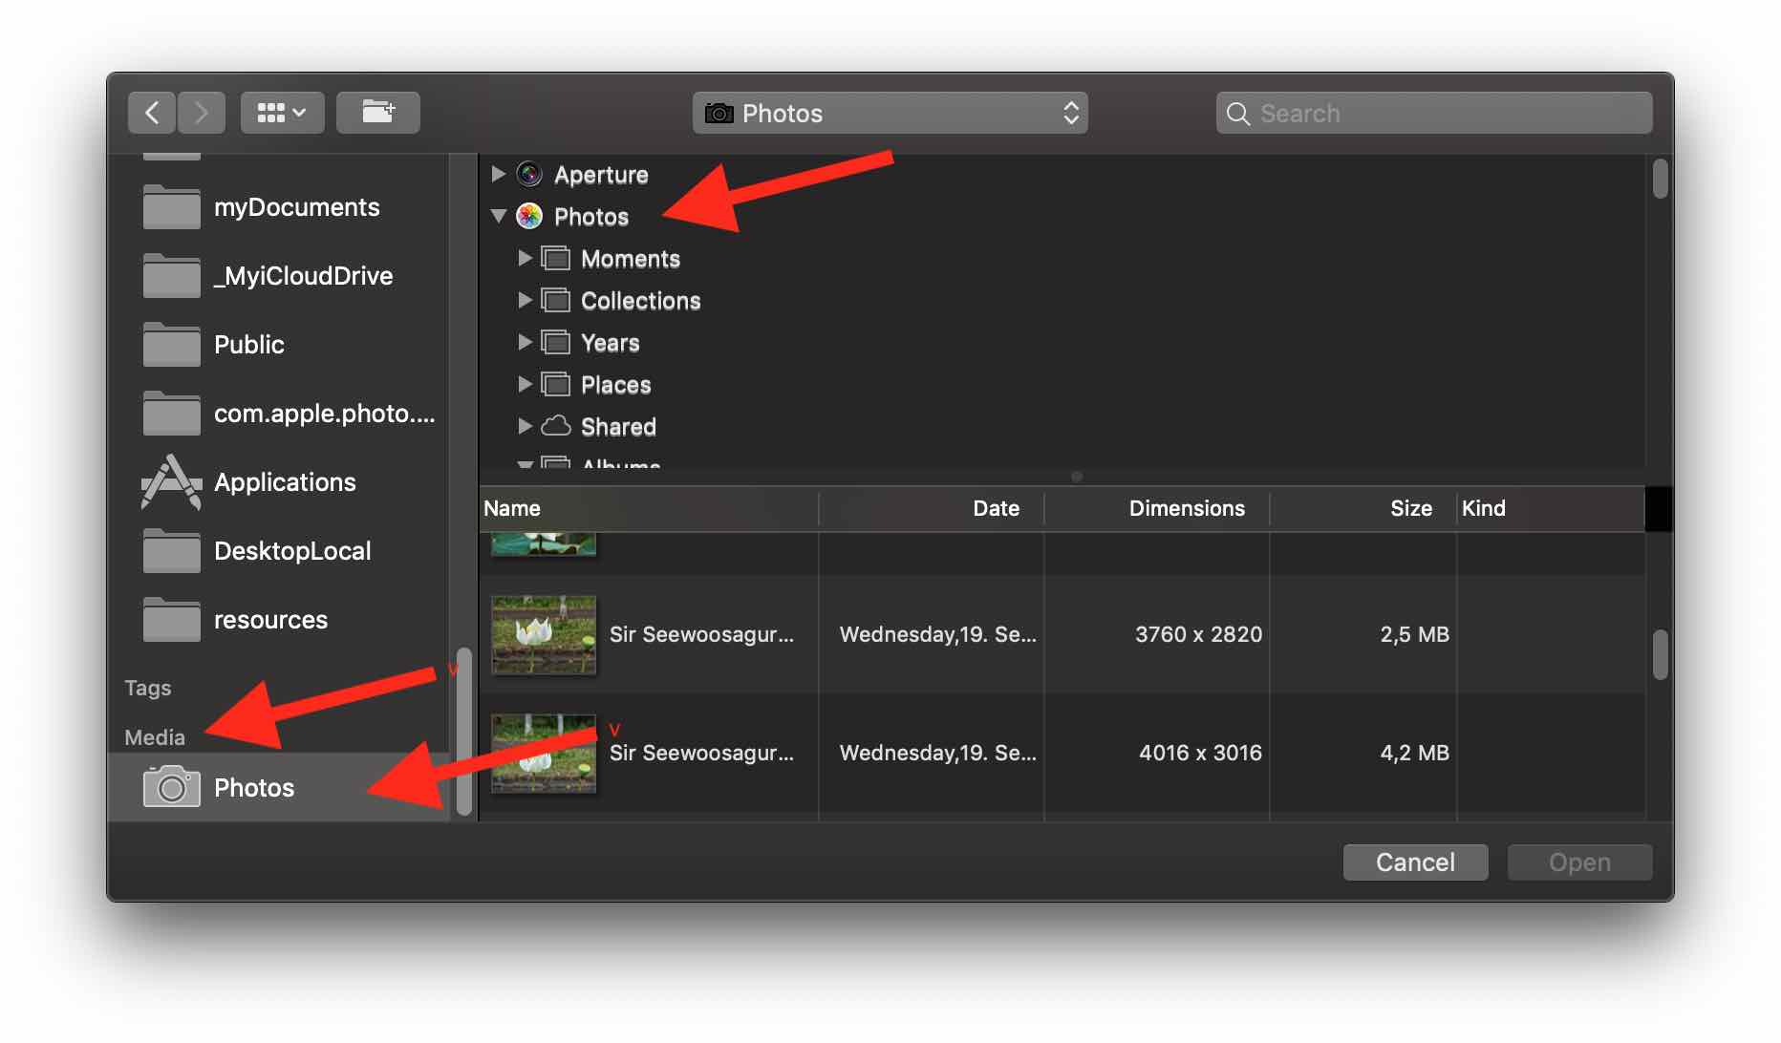
Task: Expand the Collections disclosure triangle
Action: tap(524, 300)
